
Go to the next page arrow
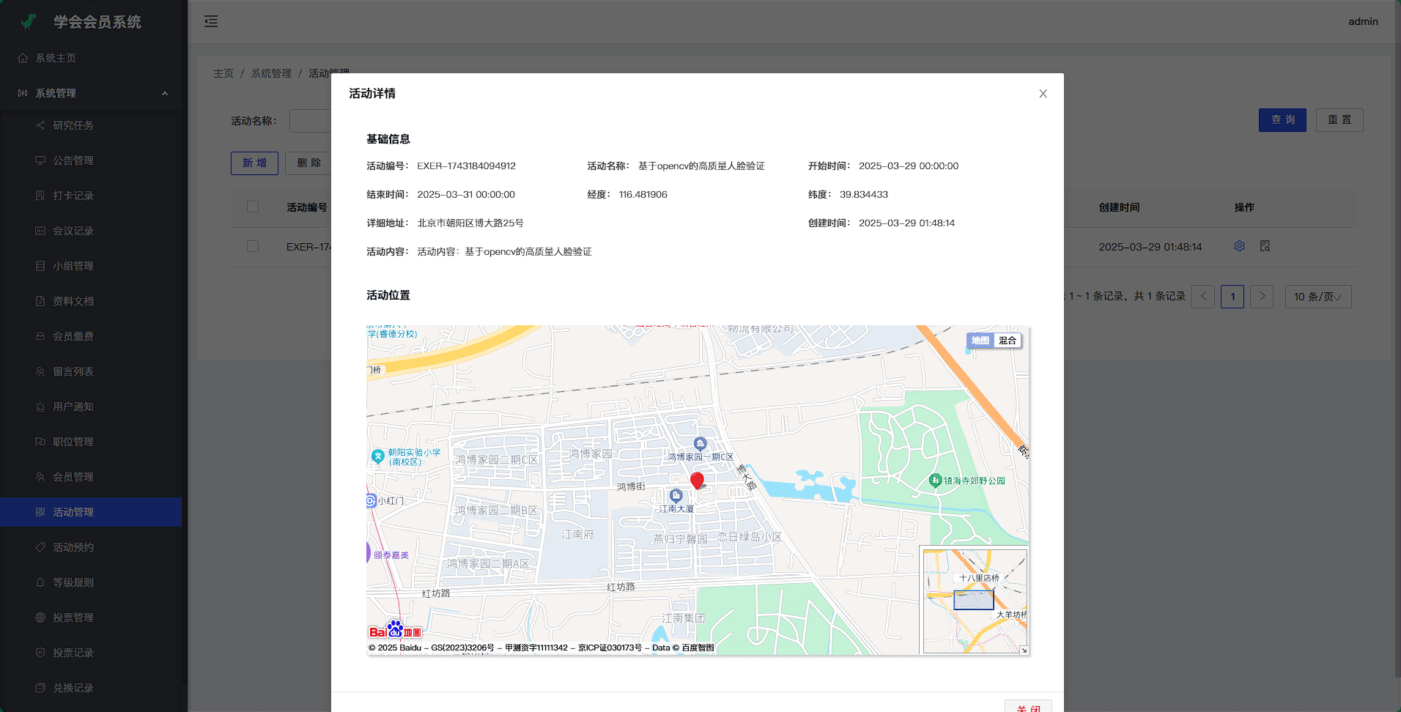pos(1262,297)
